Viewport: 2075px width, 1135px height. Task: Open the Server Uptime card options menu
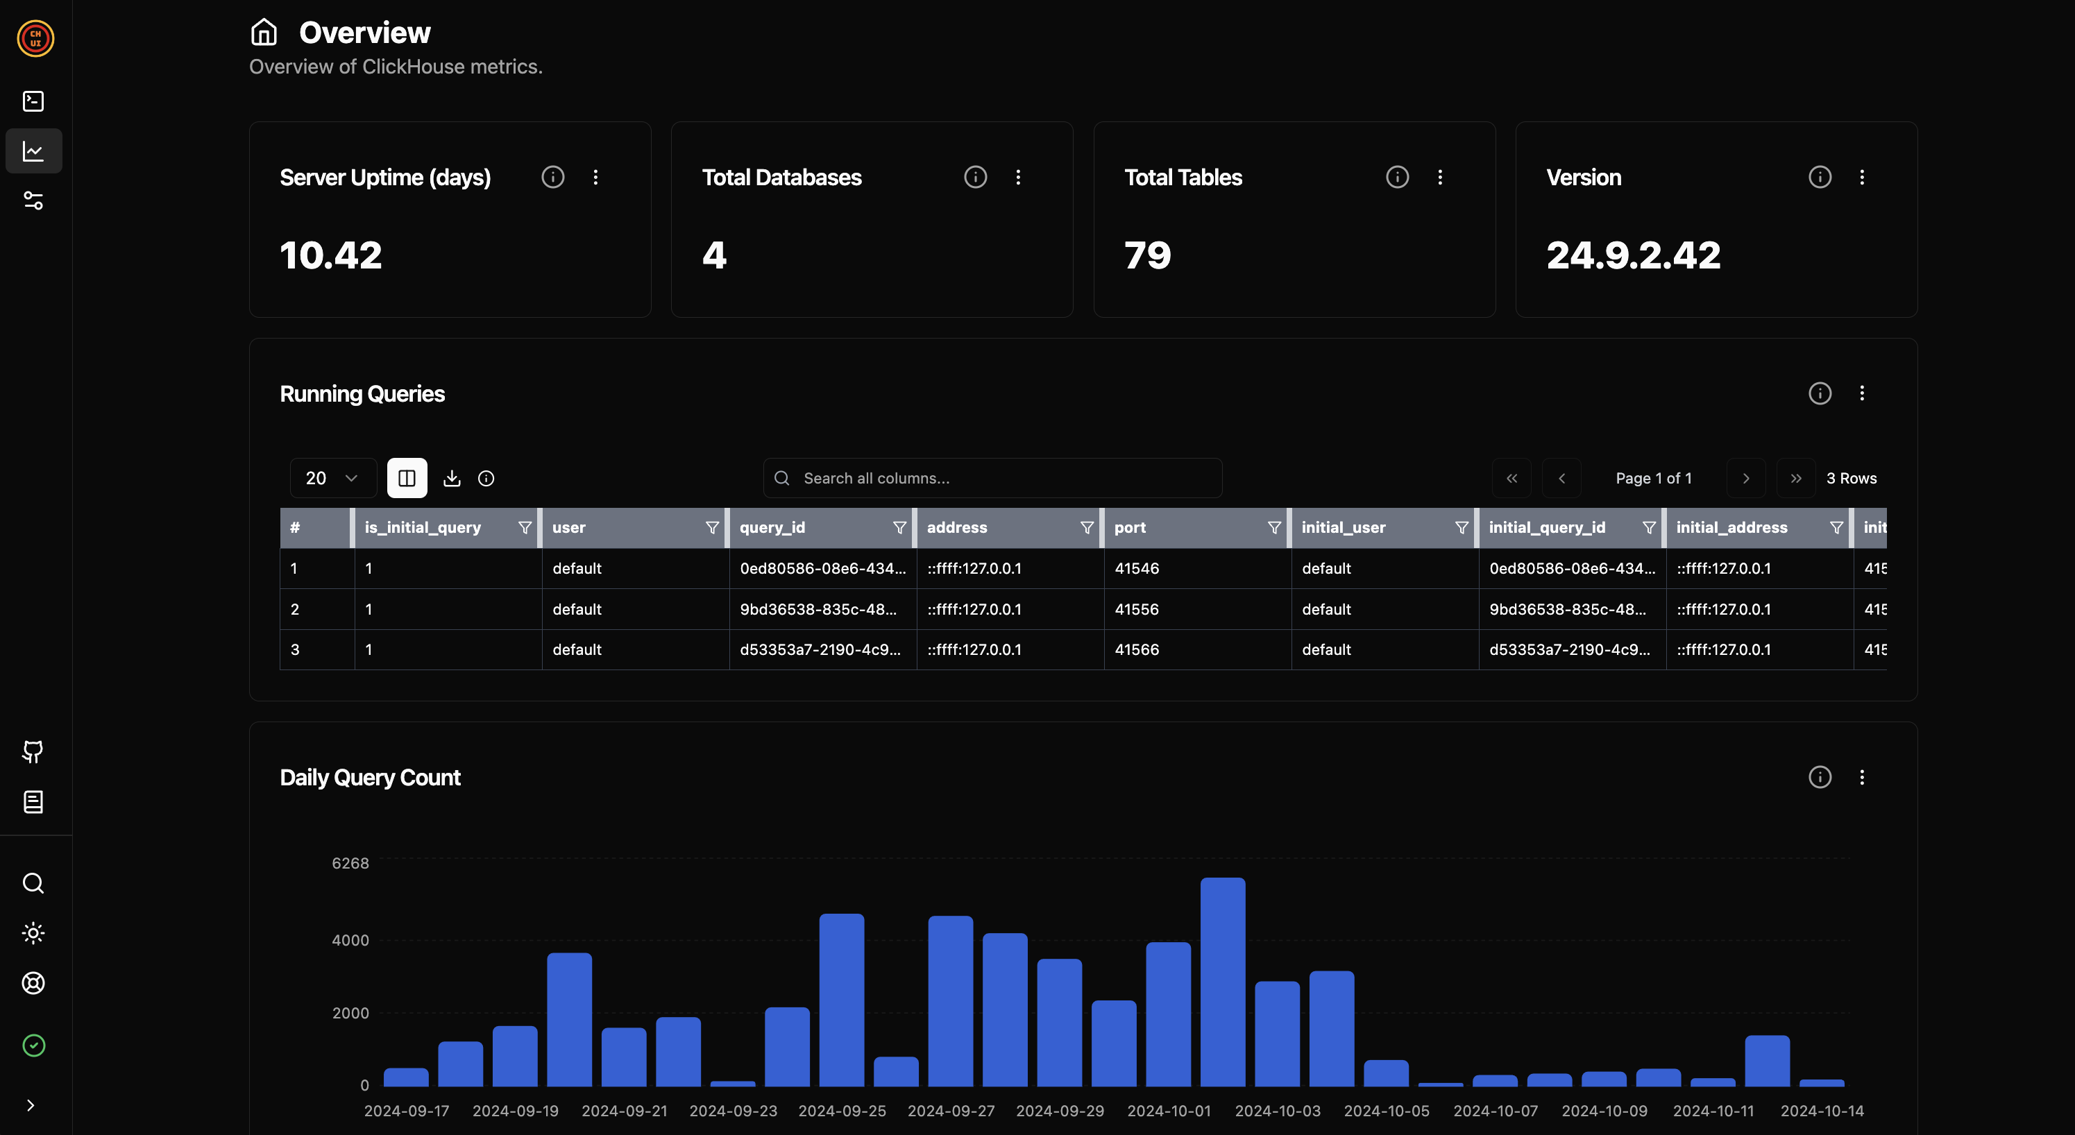(595, 177)
